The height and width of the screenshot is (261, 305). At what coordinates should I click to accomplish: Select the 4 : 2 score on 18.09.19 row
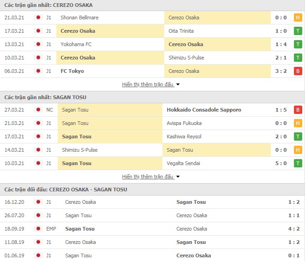point(294,229)
